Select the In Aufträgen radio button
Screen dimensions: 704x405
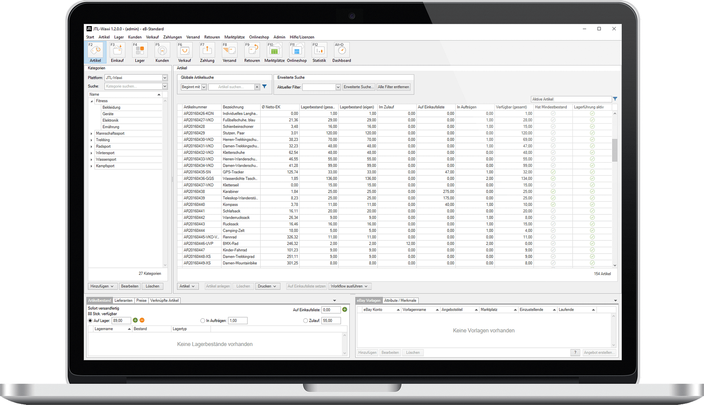pos(203,321)
